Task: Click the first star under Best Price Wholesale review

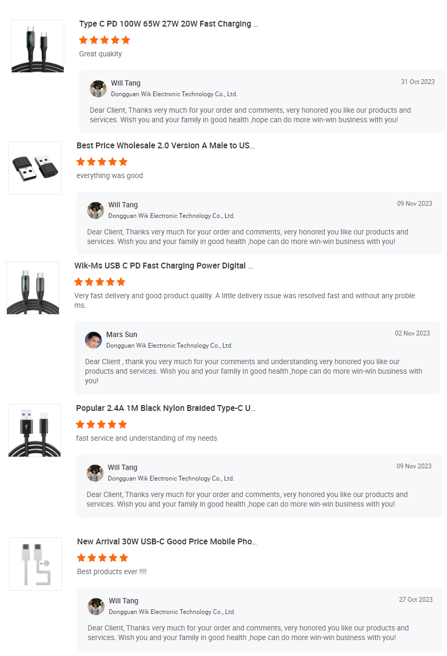Action: pos(81,162)
